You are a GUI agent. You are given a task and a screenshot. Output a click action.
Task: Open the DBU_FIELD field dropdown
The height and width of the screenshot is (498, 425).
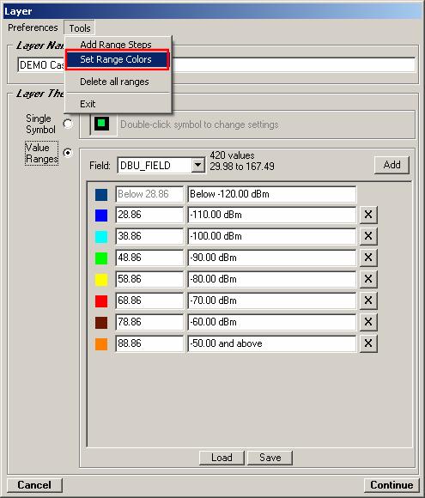197,165
